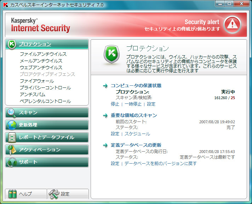Screen dimensions: 252x204
Task: Click the globe icon on 更新処理 section
Action: point(12,125)
